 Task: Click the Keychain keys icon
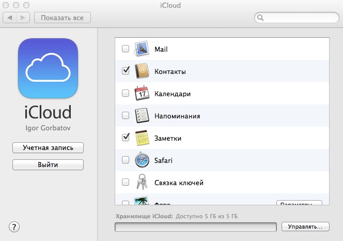(x=142, y=183)
